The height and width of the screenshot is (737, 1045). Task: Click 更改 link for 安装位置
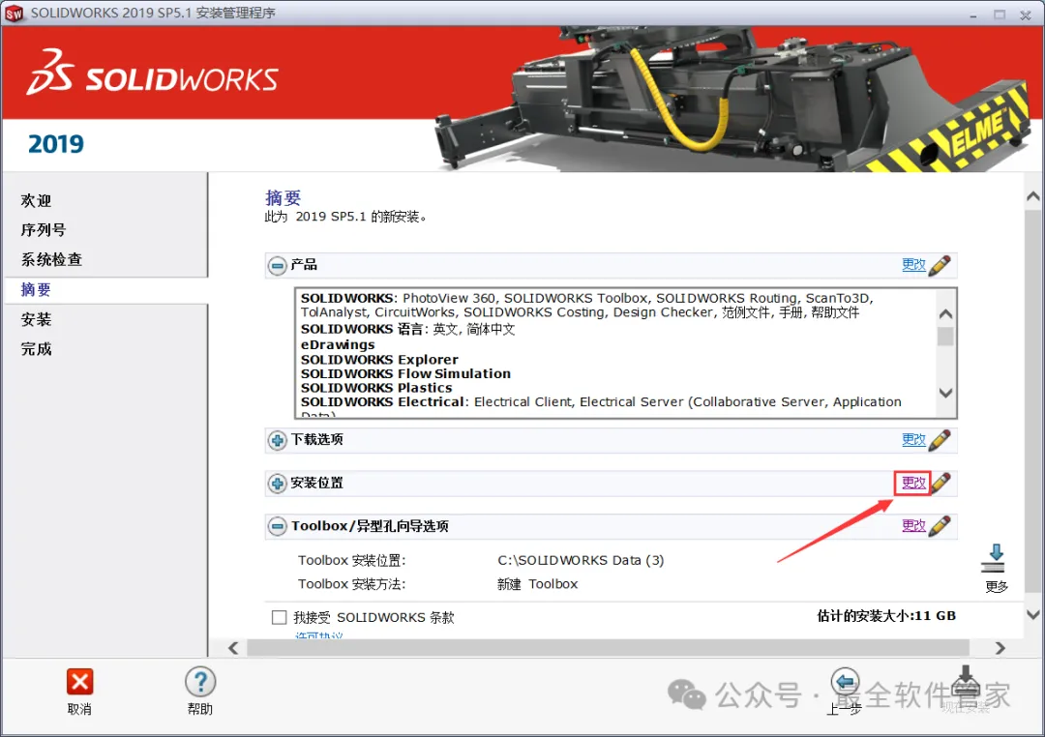pyautogui.click(x=913, y=483)
